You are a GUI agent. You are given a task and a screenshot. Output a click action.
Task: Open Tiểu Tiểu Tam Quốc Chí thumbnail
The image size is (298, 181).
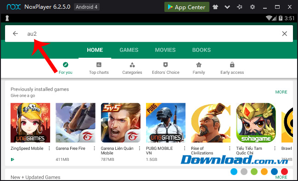256,122
